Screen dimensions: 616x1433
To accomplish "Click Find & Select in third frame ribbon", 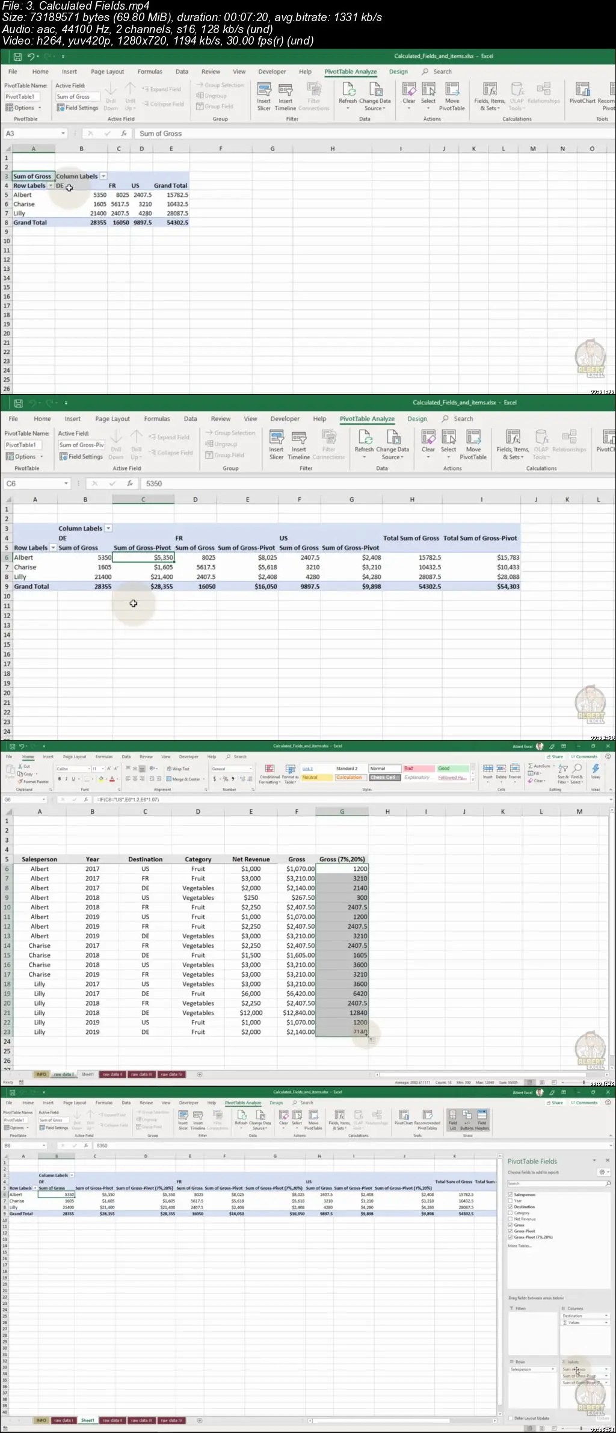I will click(x=576, y=774).
